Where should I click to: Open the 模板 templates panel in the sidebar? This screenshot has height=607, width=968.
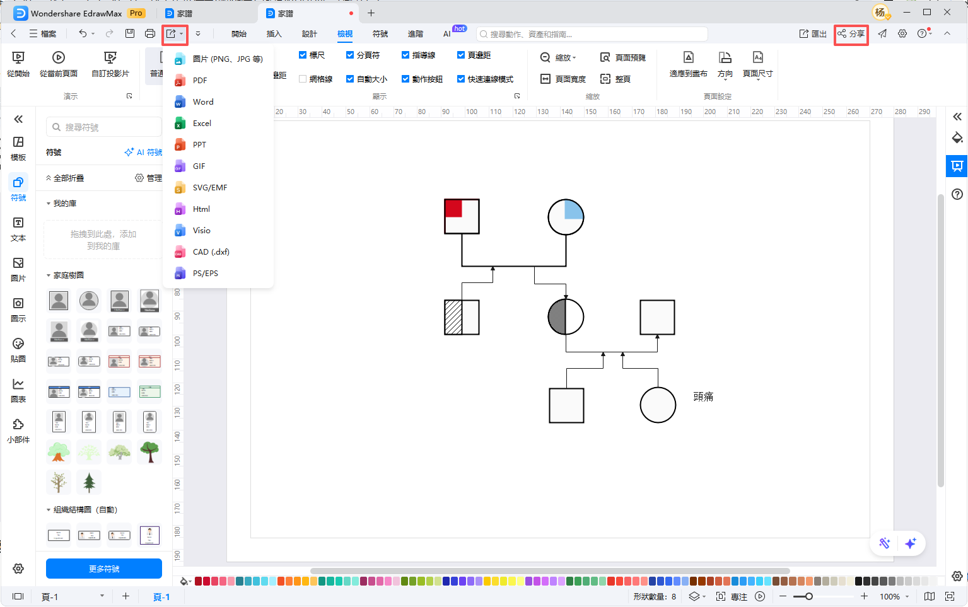click(18, 148)
